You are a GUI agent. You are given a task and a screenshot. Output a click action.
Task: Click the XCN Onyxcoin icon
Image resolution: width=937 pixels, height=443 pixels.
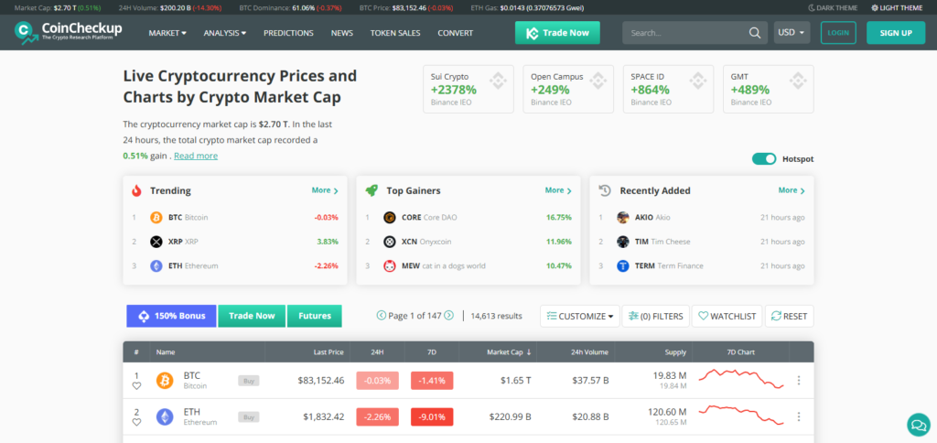point(390,242)
